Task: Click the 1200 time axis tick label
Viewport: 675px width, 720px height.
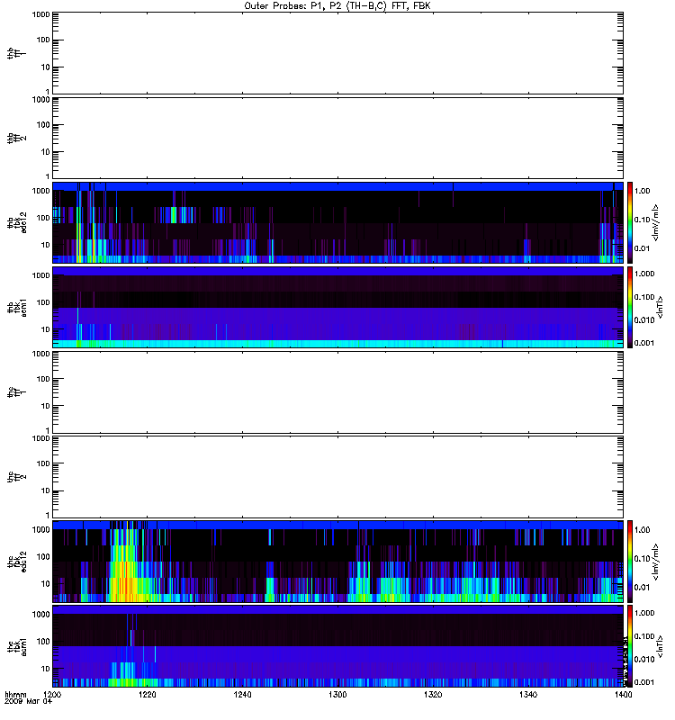Action: 52,694
